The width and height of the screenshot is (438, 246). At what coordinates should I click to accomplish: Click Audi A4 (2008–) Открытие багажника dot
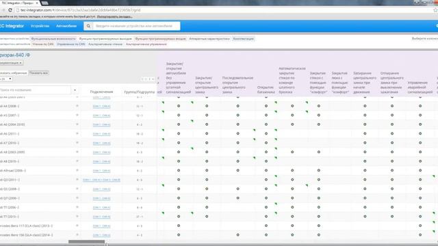(x=266, y=106)
